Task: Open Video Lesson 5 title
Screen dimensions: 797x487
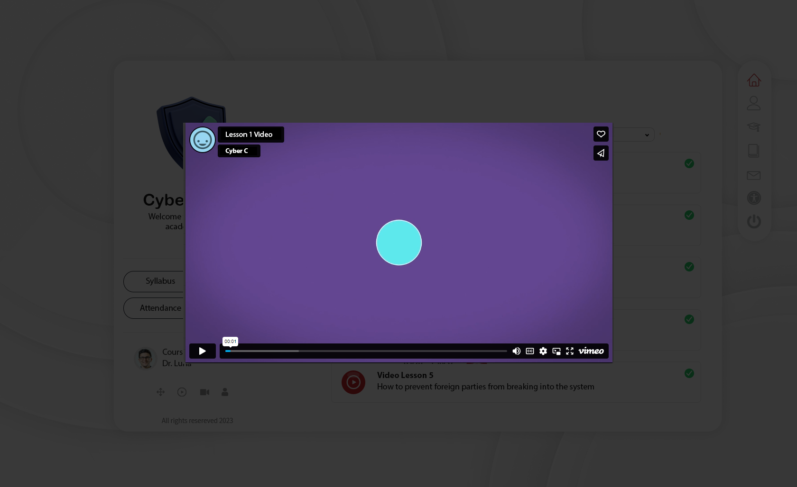Action: 405,375
